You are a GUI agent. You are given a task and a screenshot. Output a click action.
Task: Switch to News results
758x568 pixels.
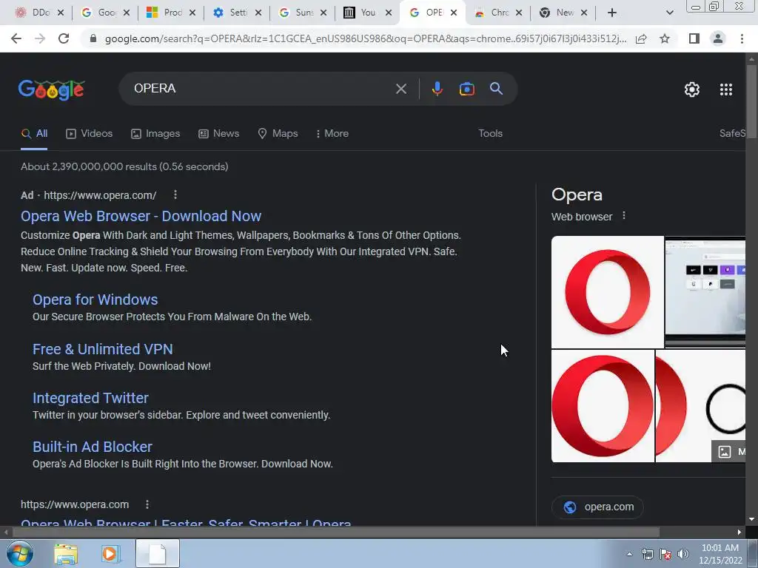tap(218, 133)
